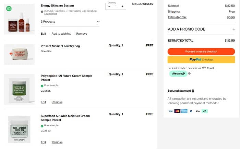Open the Estimated Tax link

(177, 17)
